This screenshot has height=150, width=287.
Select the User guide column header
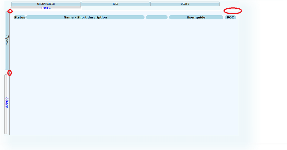196,17
